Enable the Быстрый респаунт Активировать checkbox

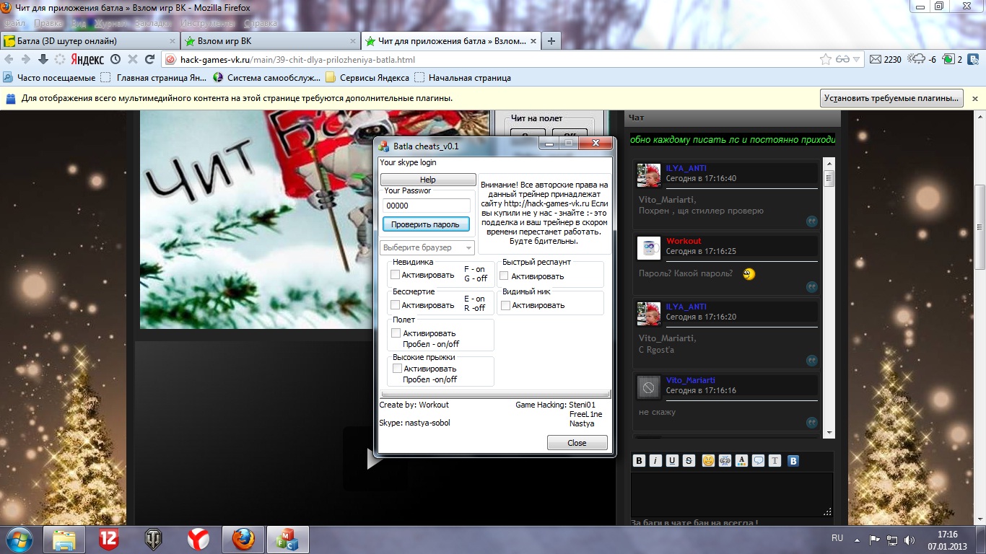505,276
